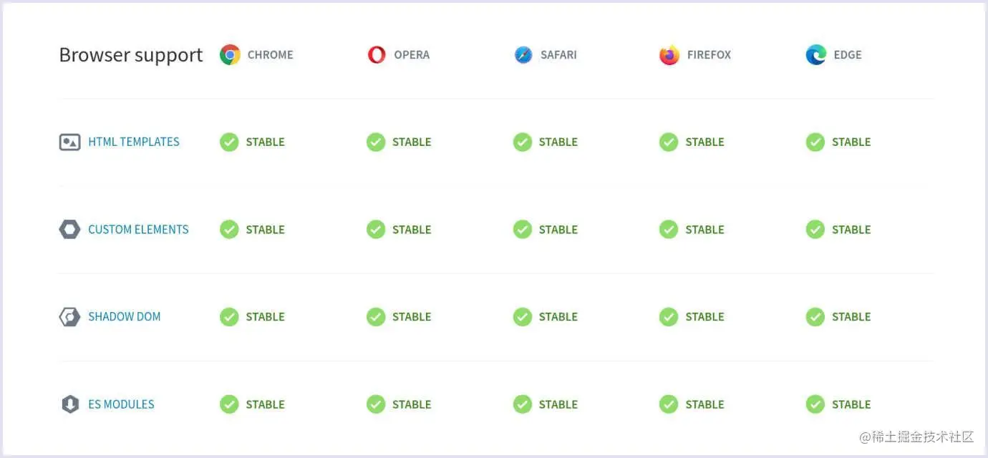This screenshot has height=458, width=988.
Task: Open the CUSTOM ELEMENTS link
Action: tap(138, 229)
